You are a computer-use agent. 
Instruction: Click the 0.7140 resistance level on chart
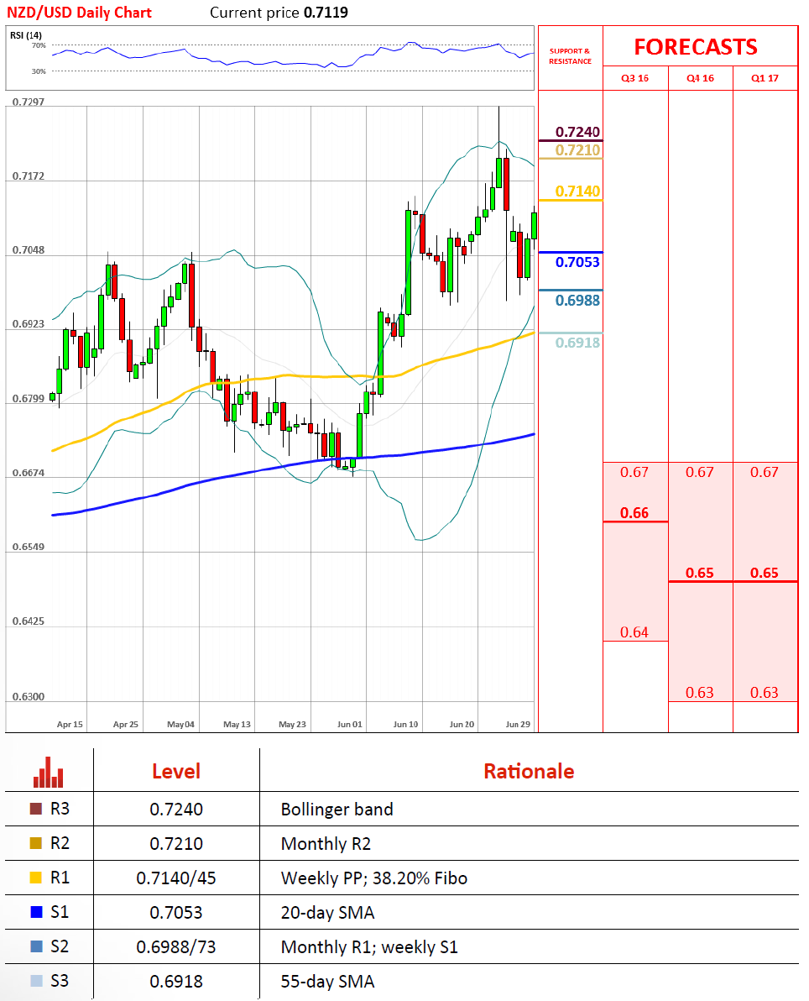pos(577,191)
